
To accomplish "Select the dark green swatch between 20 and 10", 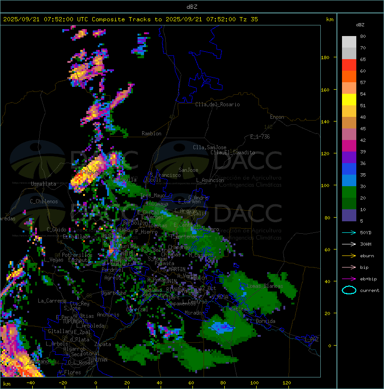I will point(349,204).
